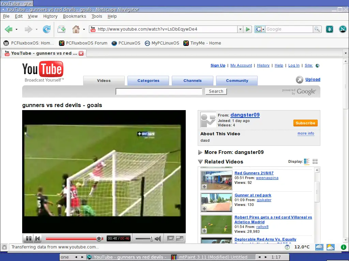Open the Site globe icon

click(x=318, y=66)
